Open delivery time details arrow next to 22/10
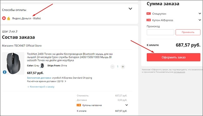203x116 pixels. click(x=65, y=81)
